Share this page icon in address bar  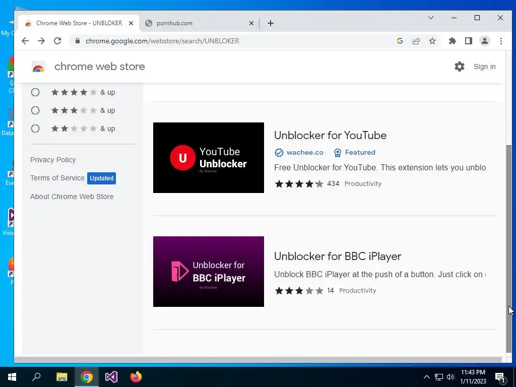click(416, 41)
